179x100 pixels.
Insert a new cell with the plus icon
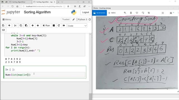9,26
